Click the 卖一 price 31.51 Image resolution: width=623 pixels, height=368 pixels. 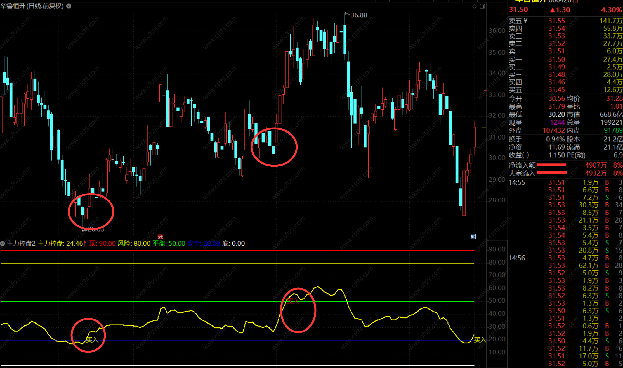(x=556, y=51)
